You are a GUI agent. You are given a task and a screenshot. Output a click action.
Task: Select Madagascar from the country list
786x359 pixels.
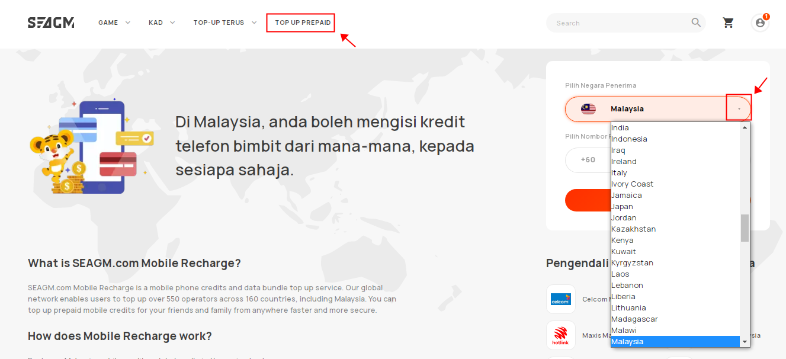click(675, 319)
